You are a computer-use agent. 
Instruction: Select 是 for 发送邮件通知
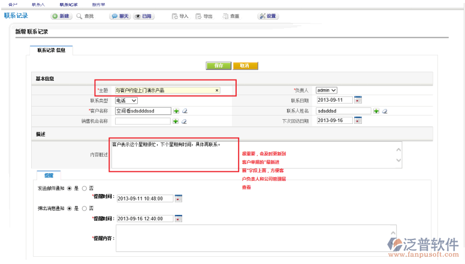(x=70, y=189)
